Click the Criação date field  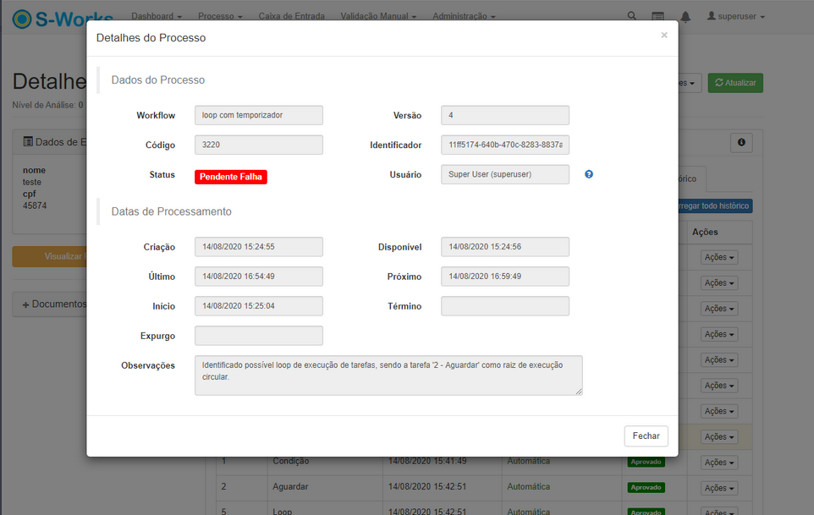pyautogui.click(x=259, y=247)
